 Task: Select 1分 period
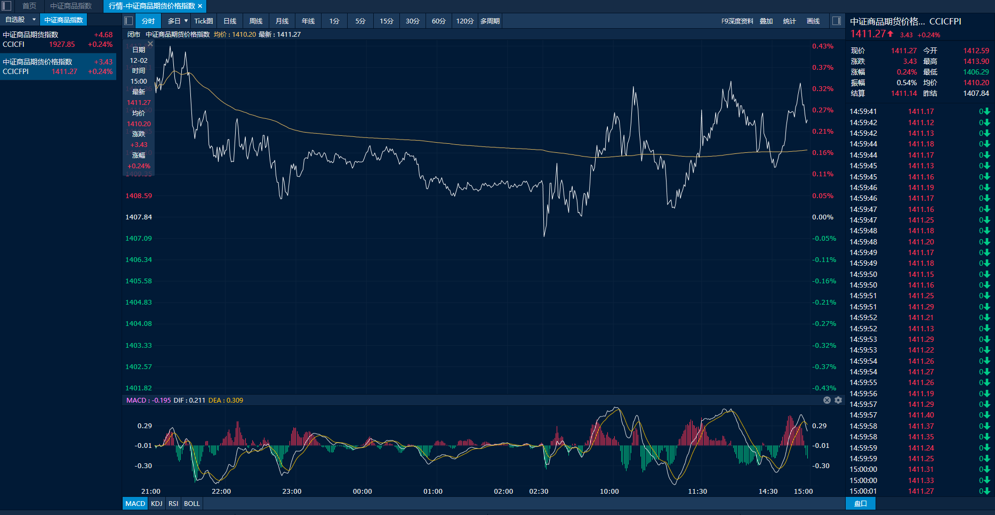[334, 21]
